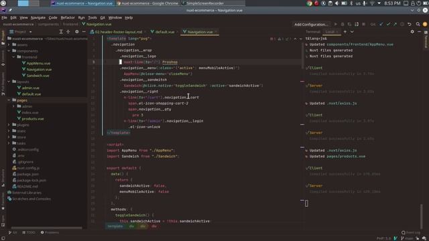Click the Wi-Fi tray icon
429x241 pixels.
[373, 3]
